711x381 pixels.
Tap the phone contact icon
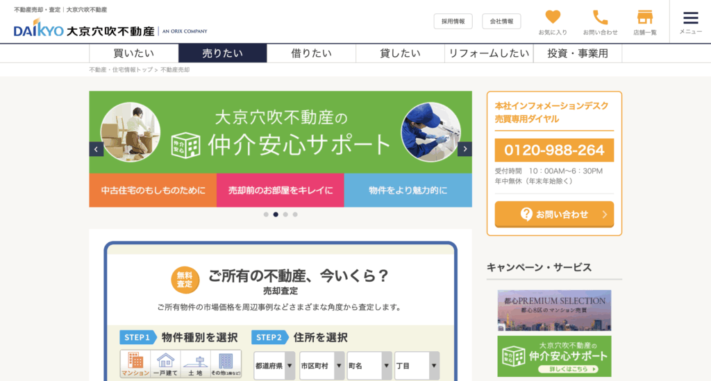click(x=600, y=22)
